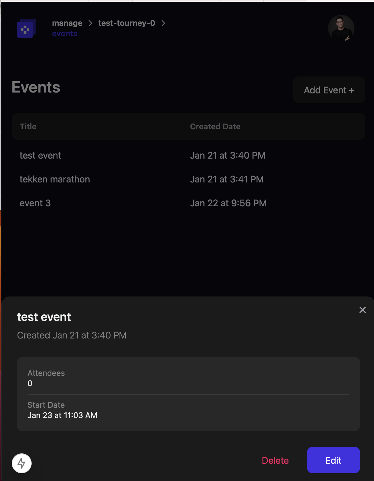Open the user profile avatar
This screenshot has height=481, width=374.
341,28
